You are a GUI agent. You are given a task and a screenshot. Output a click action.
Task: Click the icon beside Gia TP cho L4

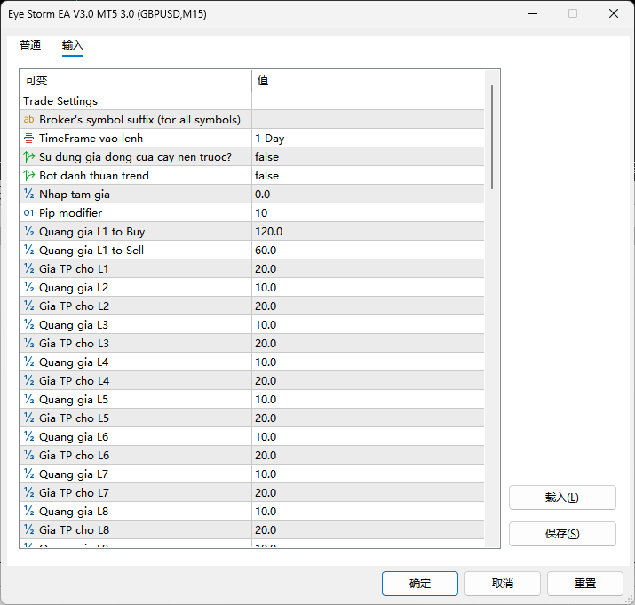(28, 381)
